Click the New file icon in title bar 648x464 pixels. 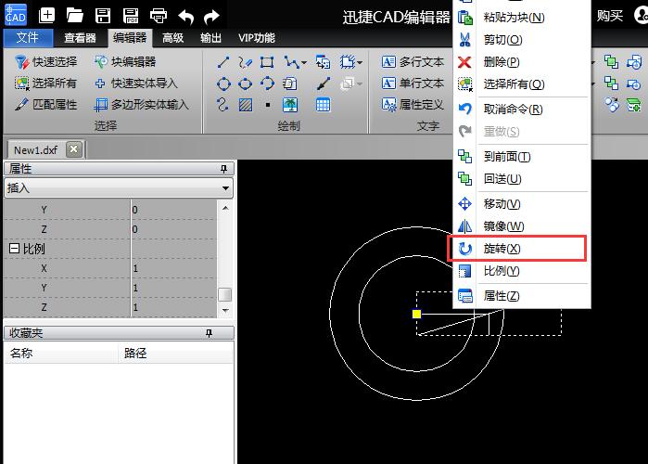pos(47,16)
